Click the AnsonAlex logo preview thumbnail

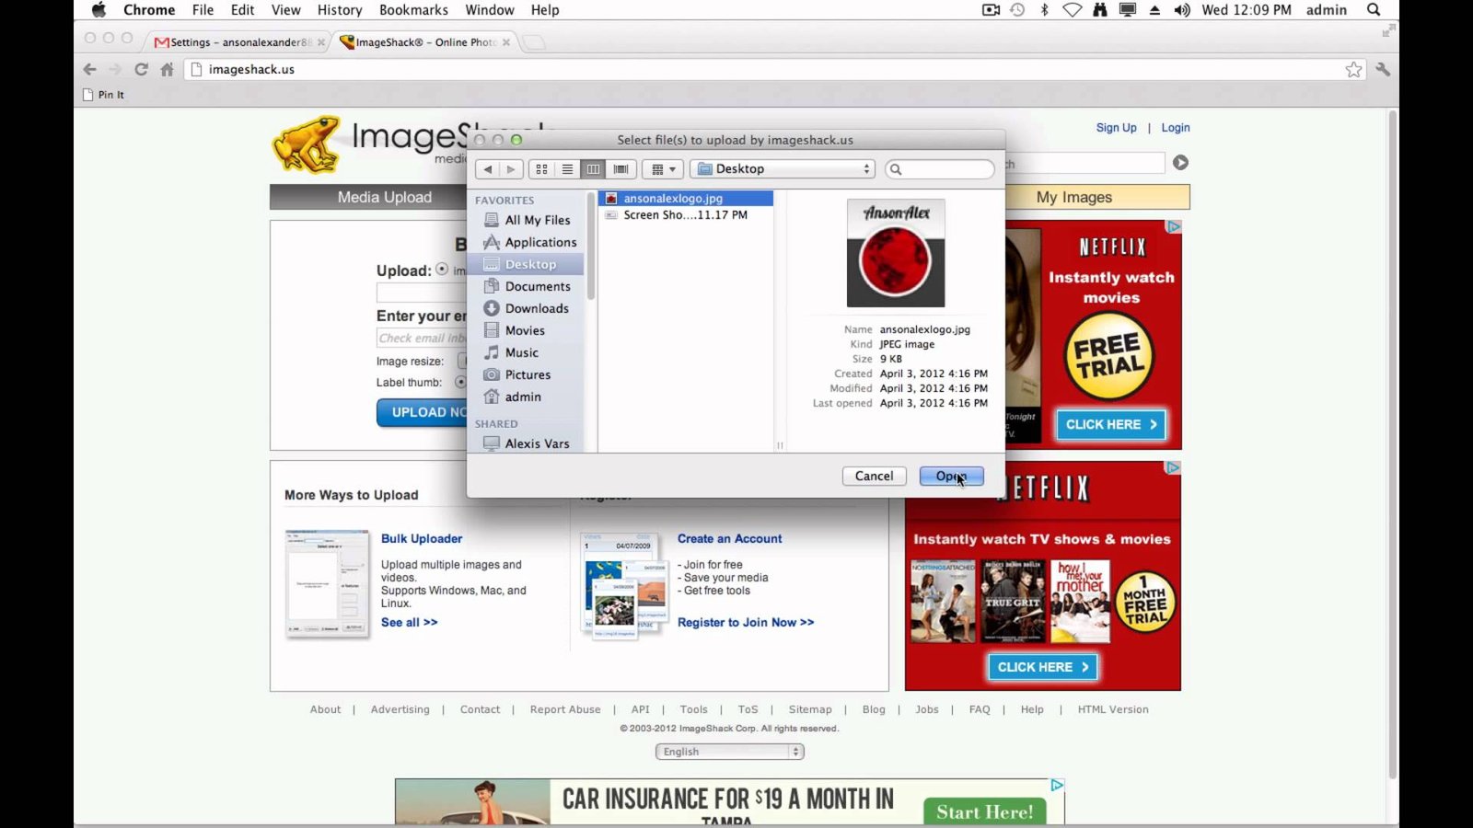pyautogui.click(x=896, y=253)
